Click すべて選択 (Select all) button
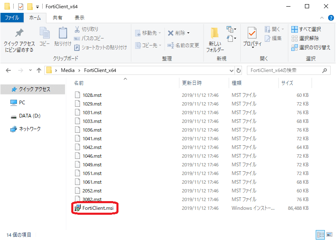This screenshot has width=336, height=240. (306, 29)
